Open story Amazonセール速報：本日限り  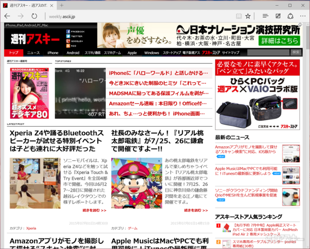158,103
